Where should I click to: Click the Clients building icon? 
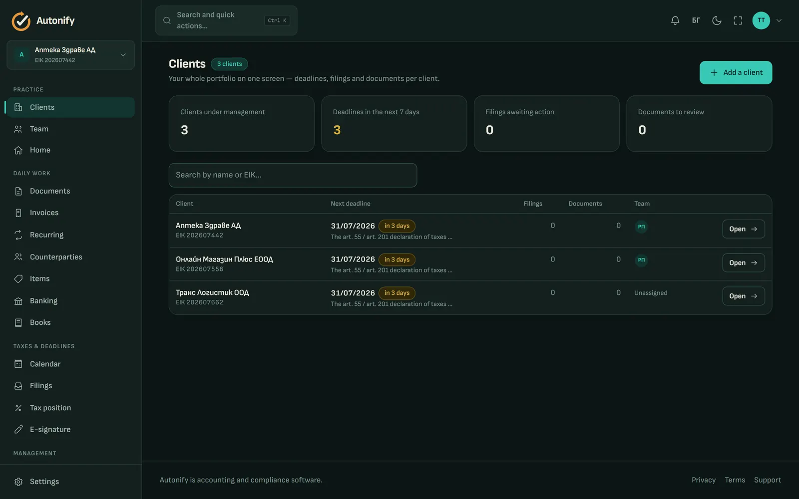[18, 107]
